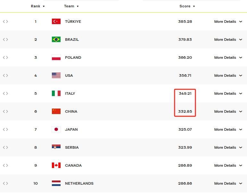Sort the table by Rank
The height and width of the screenshot is (194, 247).
click(x=37, y=6)
